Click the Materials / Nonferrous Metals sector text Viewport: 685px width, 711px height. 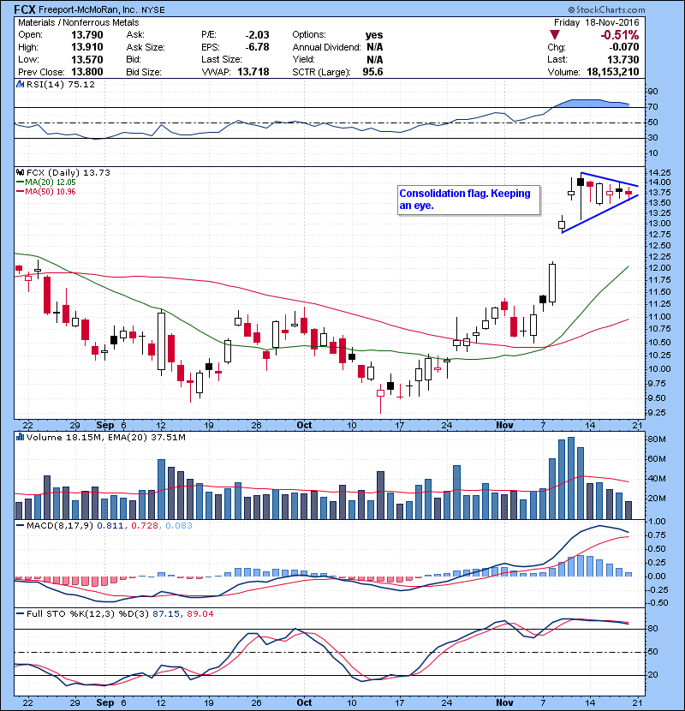[x=79, y=22]
